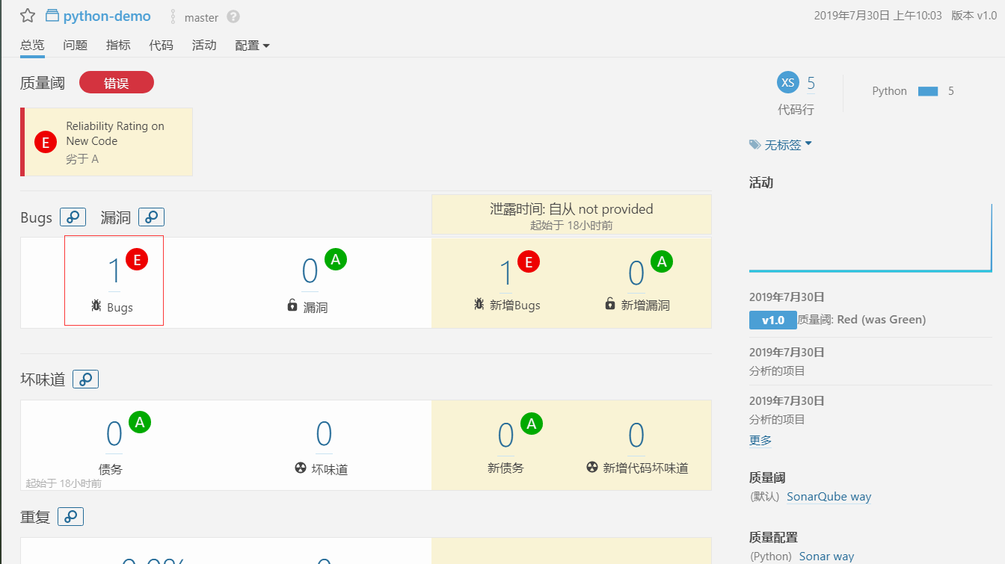The height and width of the screenshot is (564, 1005).
Task: Switch to the 总览 tab
Action: (32, 45)
